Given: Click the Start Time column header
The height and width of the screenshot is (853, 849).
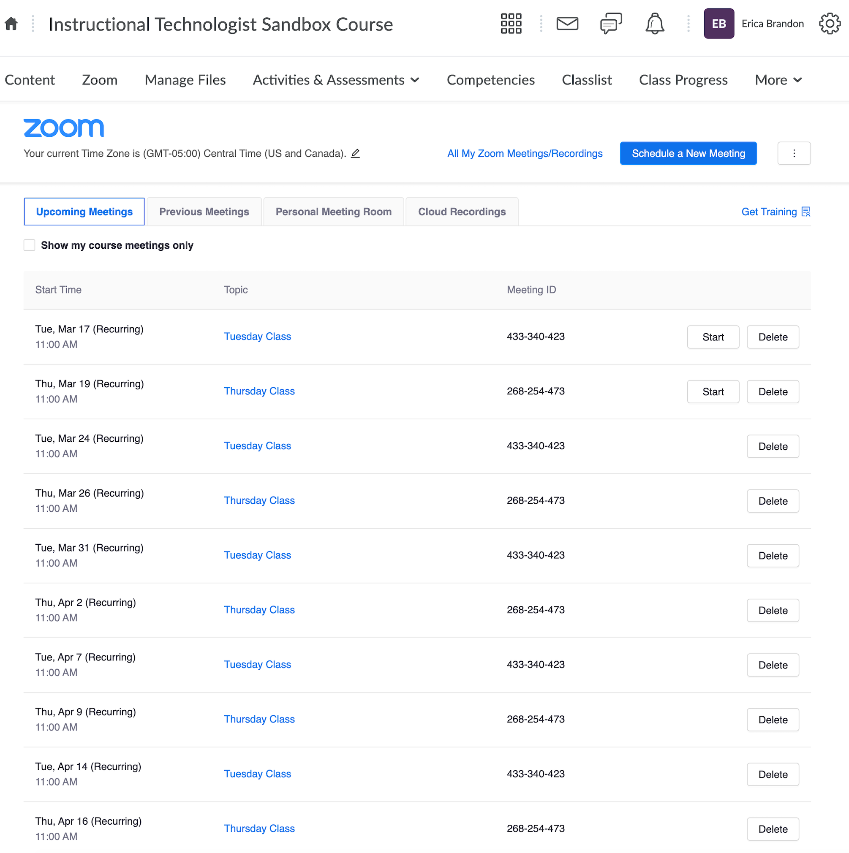Looking at the screenshot, I should [x=58, y=290].
